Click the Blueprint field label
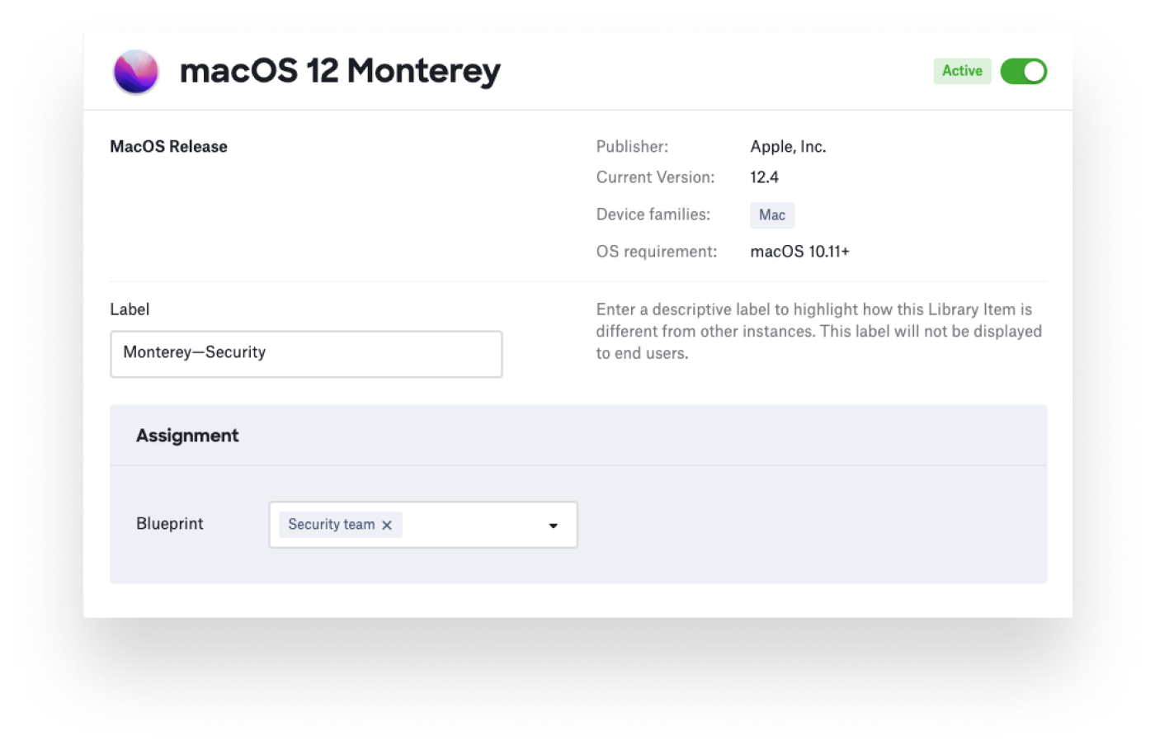The height and width of the screenshot is (750, 1155). click(169, 524)
